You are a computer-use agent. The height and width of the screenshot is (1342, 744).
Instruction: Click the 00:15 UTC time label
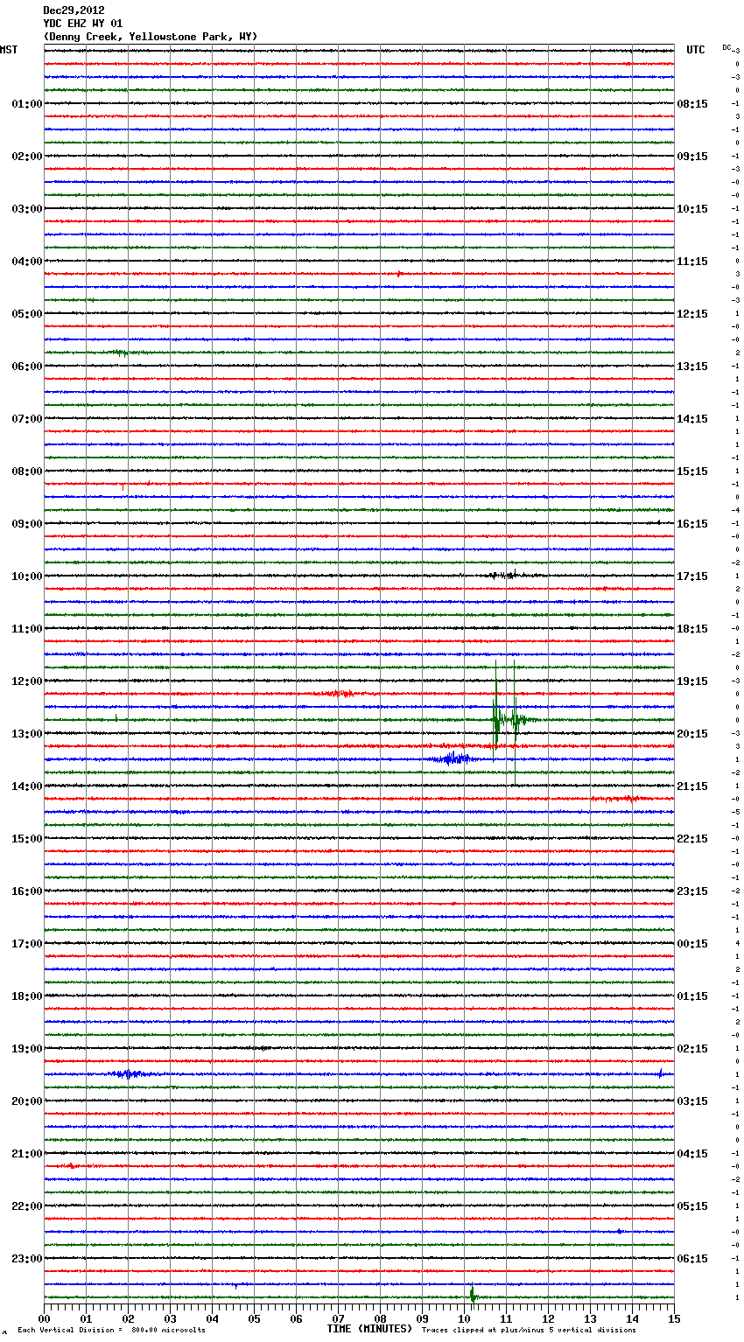click(x=692, y=944)
